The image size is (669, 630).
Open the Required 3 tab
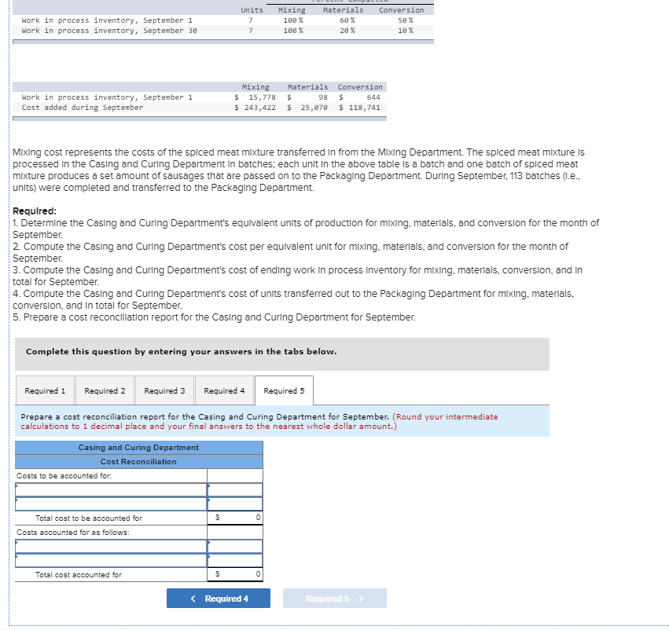tap(164, 390)
